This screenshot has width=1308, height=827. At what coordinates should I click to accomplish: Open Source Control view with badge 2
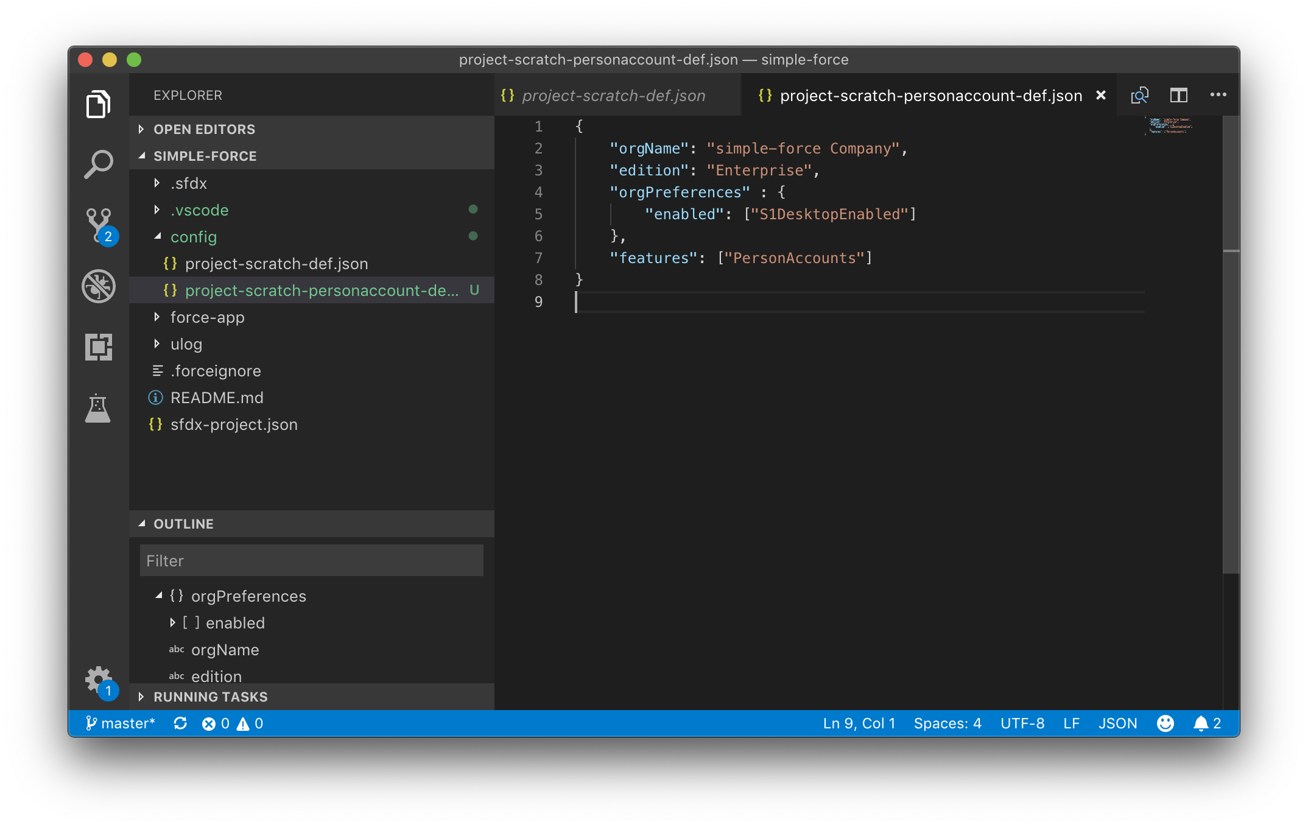(x=98, y=224)
